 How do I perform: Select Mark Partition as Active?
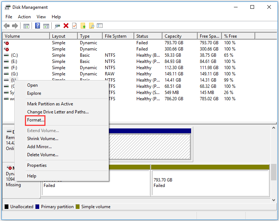pos(50,104)
